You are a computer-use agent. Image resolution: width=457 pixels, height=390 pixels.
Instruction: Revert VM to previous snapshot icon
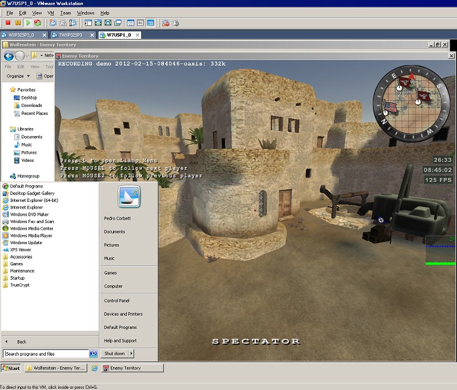[63, 23]
